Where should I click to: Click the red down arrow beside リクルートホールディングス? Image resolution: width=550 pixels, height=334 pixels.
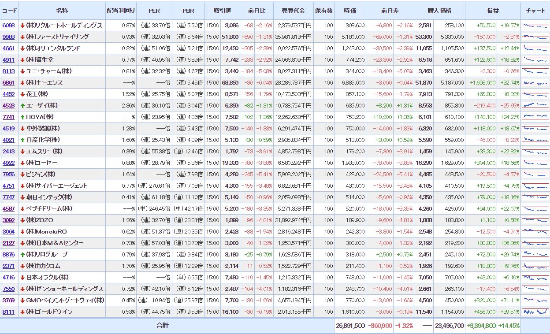coord(22,26)
